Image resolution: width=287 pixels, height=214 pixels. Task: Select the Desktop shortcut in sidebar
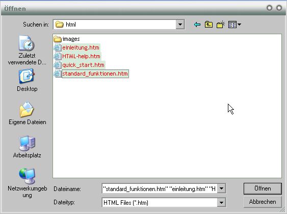pyautogui.click(x=27, y=80)
